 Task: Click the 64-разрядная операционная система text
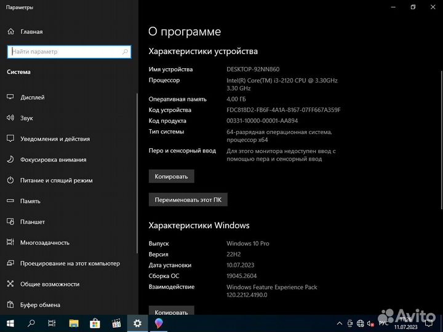point(279,136)
